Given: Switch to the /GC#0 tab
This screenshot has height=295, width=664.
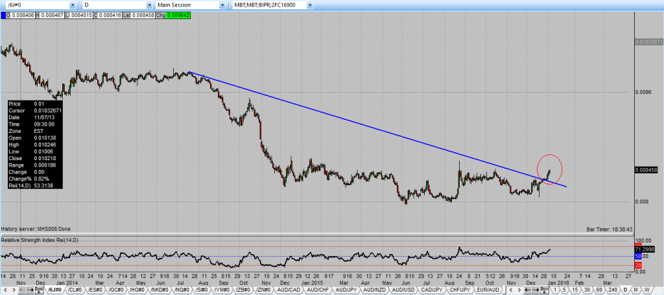Looking at the screenshot, I should [x=117, y=290].
